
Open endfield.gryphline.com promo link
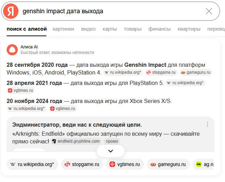pos(76,141)
